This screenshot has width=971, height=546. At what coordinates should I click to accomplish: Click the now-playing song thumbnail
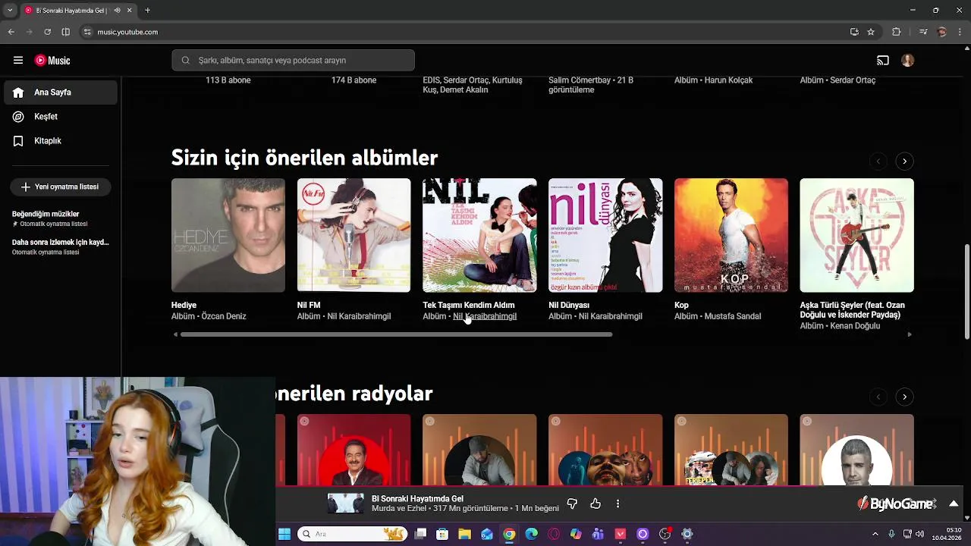(346, 504)
